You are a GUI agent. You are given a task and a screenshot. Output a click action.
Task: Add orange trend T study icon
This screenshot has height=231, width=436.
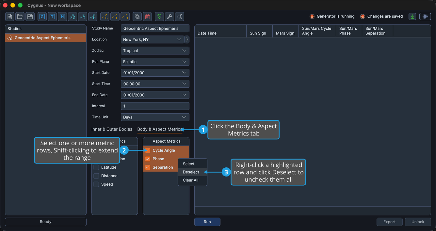(115, 17)
